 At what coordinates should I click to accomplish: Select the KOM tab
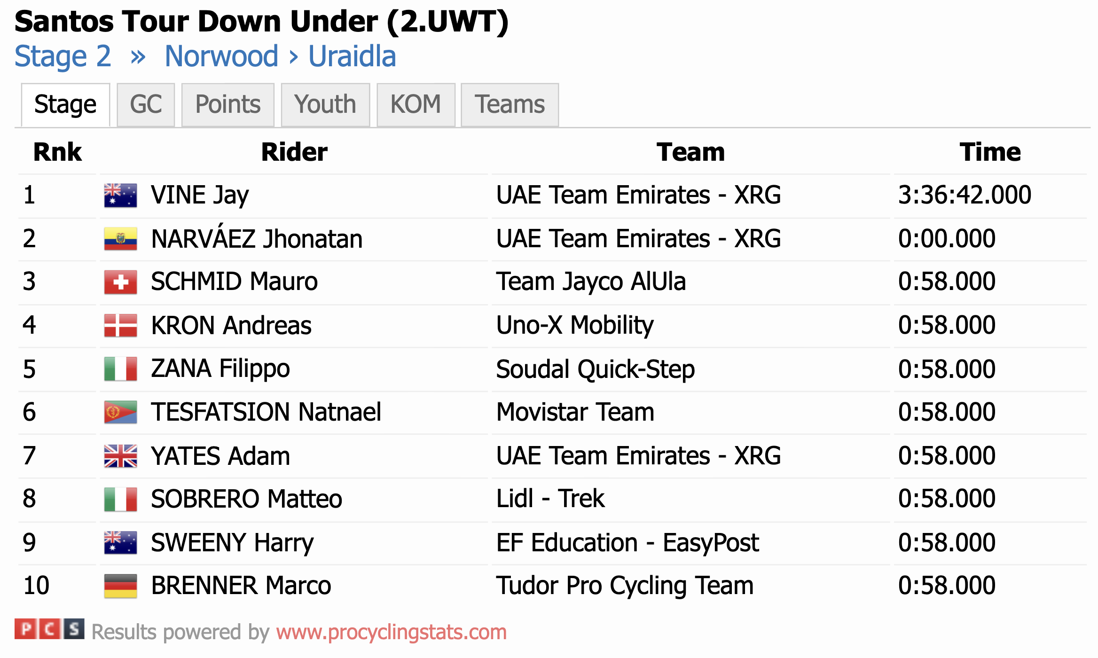(x=416, y=104)
